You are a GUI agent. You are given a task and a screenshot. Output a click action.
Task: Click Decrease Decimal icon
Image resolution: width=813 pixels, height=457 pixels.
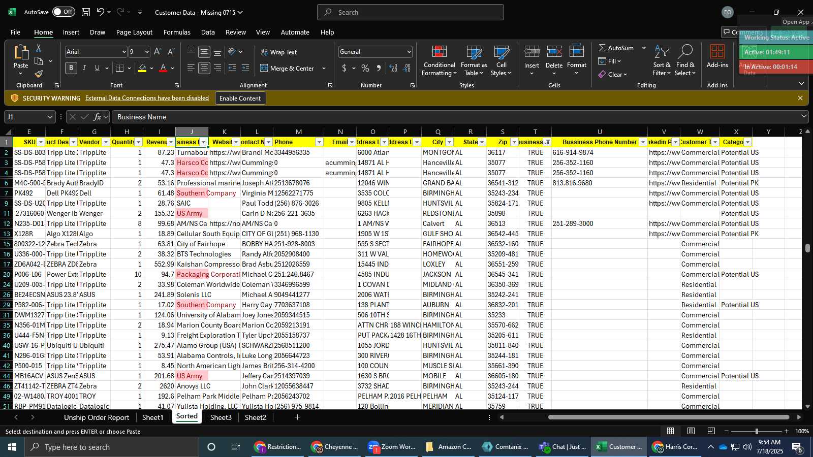tap(407, 68)
